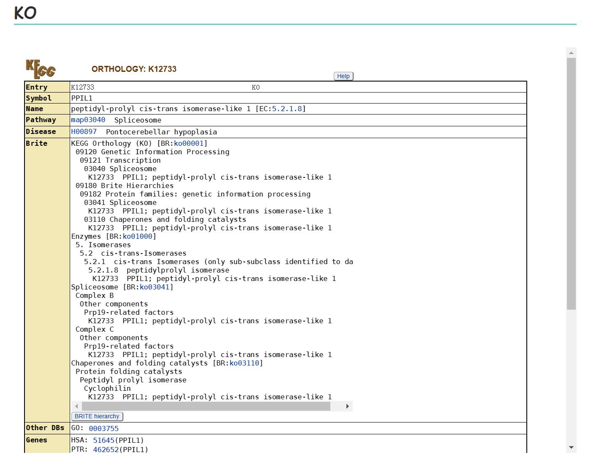The height and width of the screenshot is (458, 591).
Task: Click the 03110 Chaperones and folding catalysts row
Action: [165, 219]
